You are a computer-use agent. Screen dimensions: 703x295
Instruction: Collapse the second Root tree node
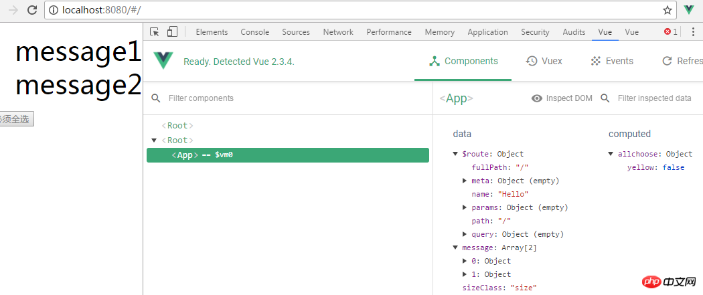[155, 140]
